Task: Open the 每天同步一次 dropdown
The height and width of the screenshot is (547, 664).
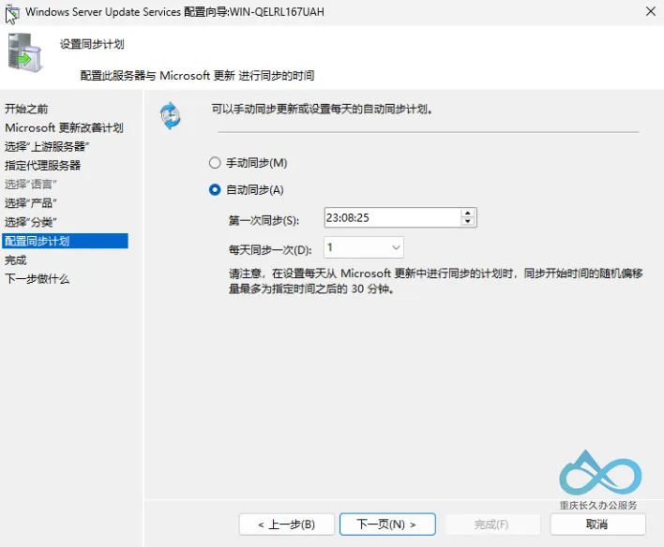Action: click(x=364, y=247)
